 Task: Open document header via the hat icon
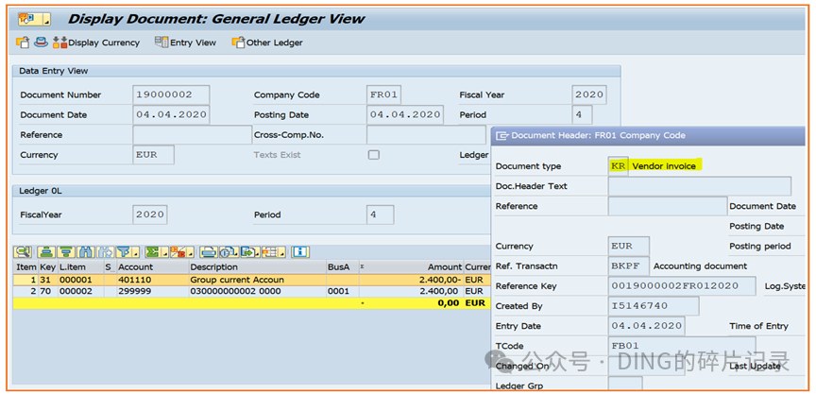42,43
